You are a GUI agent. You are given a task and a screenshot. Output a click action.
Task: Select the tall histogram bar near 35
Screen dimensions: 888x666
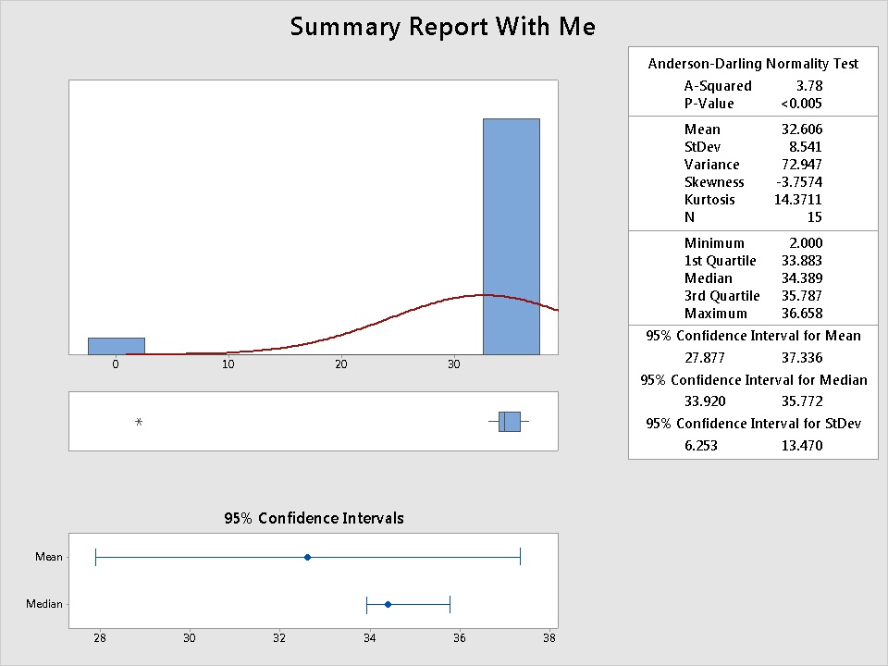(x=511, y=236)
